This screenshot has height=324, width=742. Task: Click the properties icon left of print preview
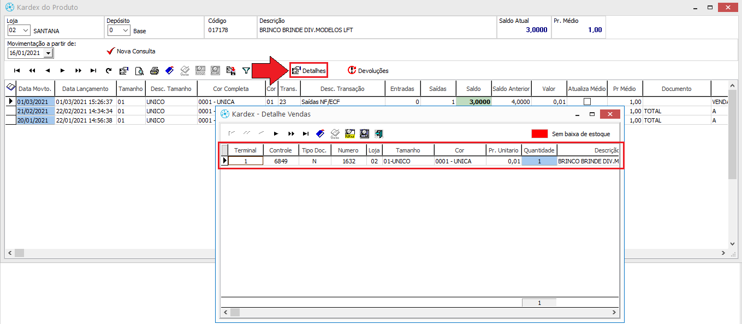pos(124,71)
